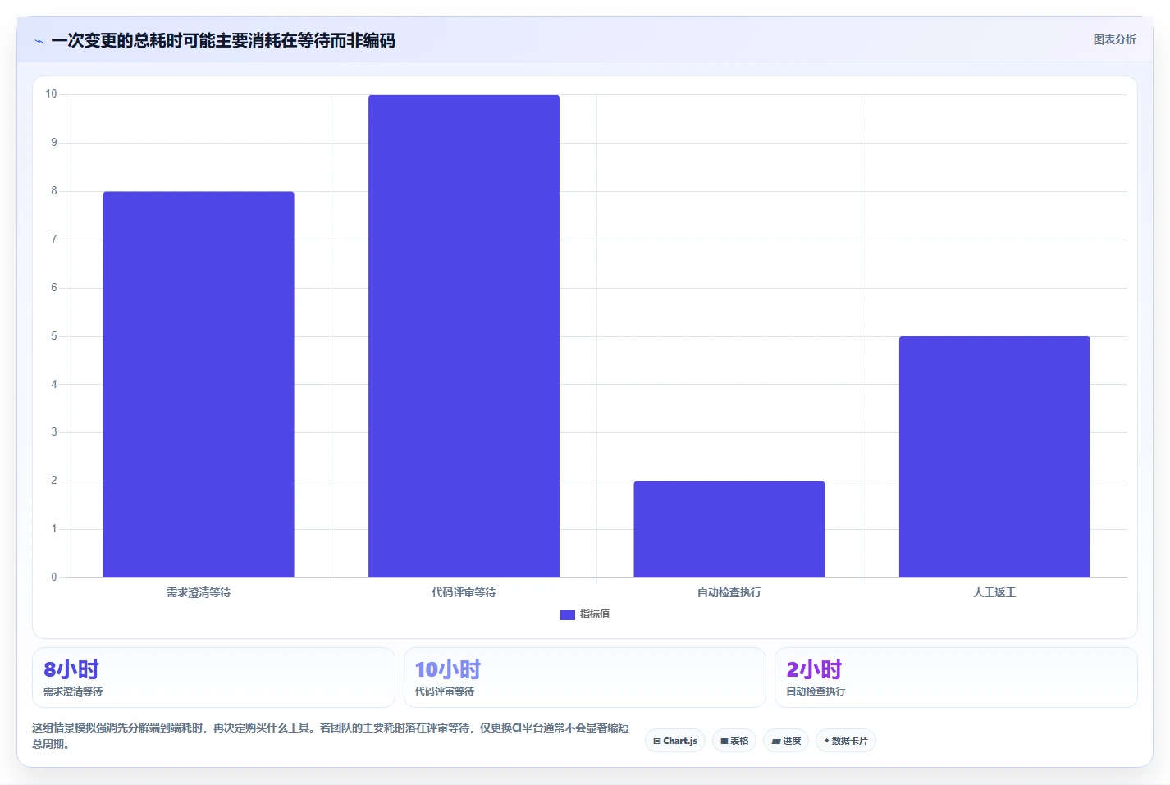
Task: Click the 进度 tag
Action: [x=786, y=741]
